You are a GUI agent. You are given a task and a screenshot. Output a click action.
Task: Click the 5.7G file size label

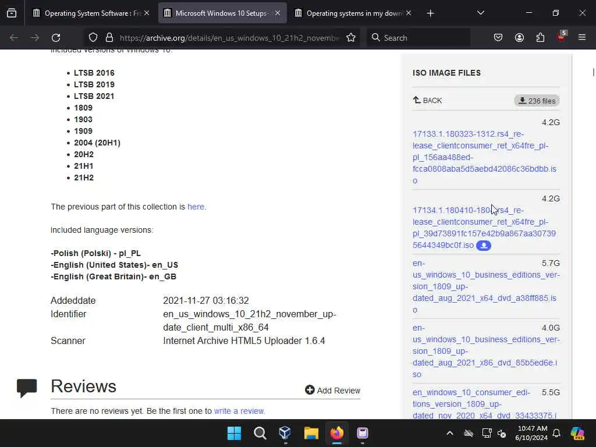[x=551, y=263]
